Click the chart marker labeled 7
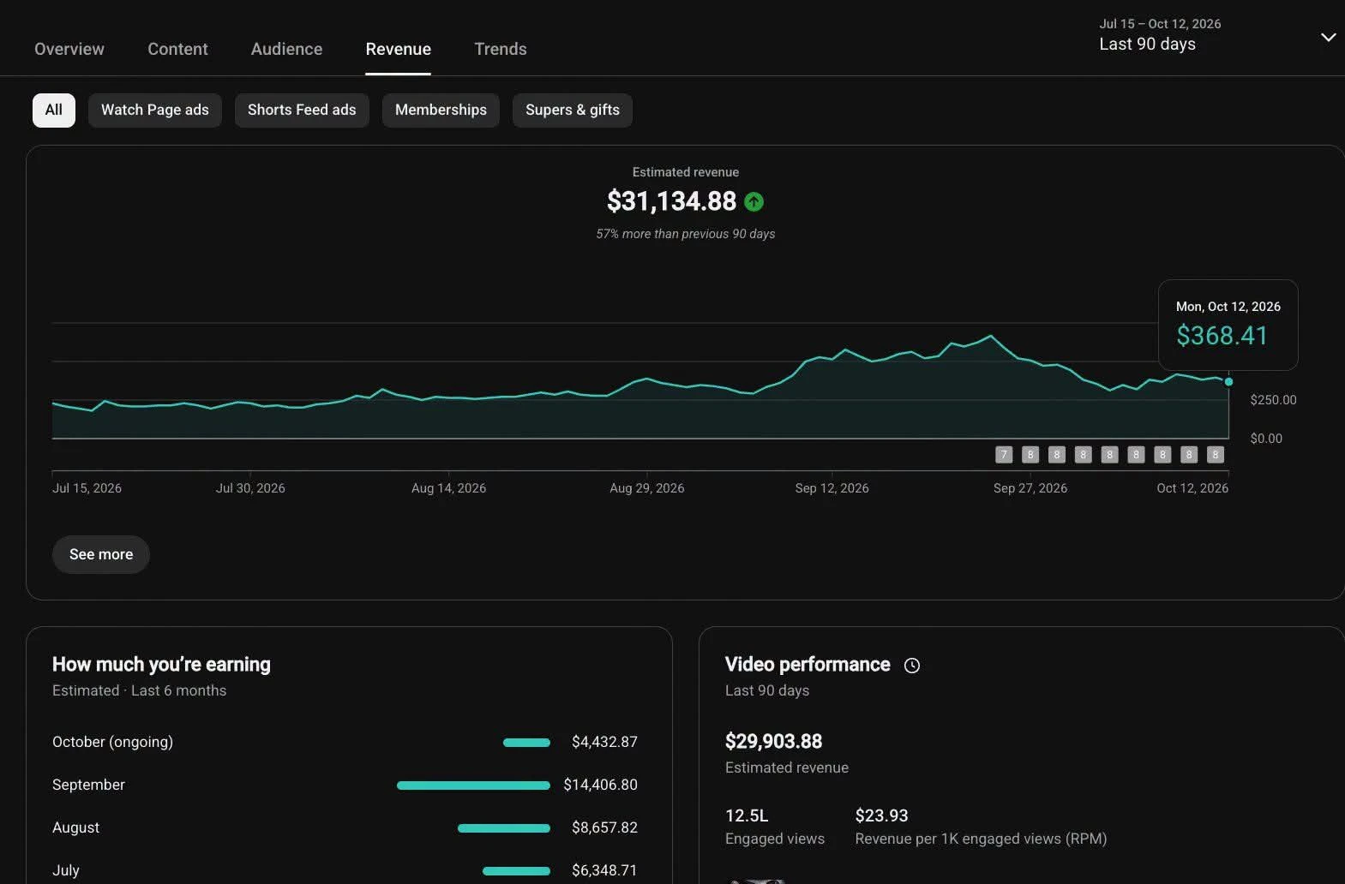This screenshot has width=1345, height=884. 1004,455
